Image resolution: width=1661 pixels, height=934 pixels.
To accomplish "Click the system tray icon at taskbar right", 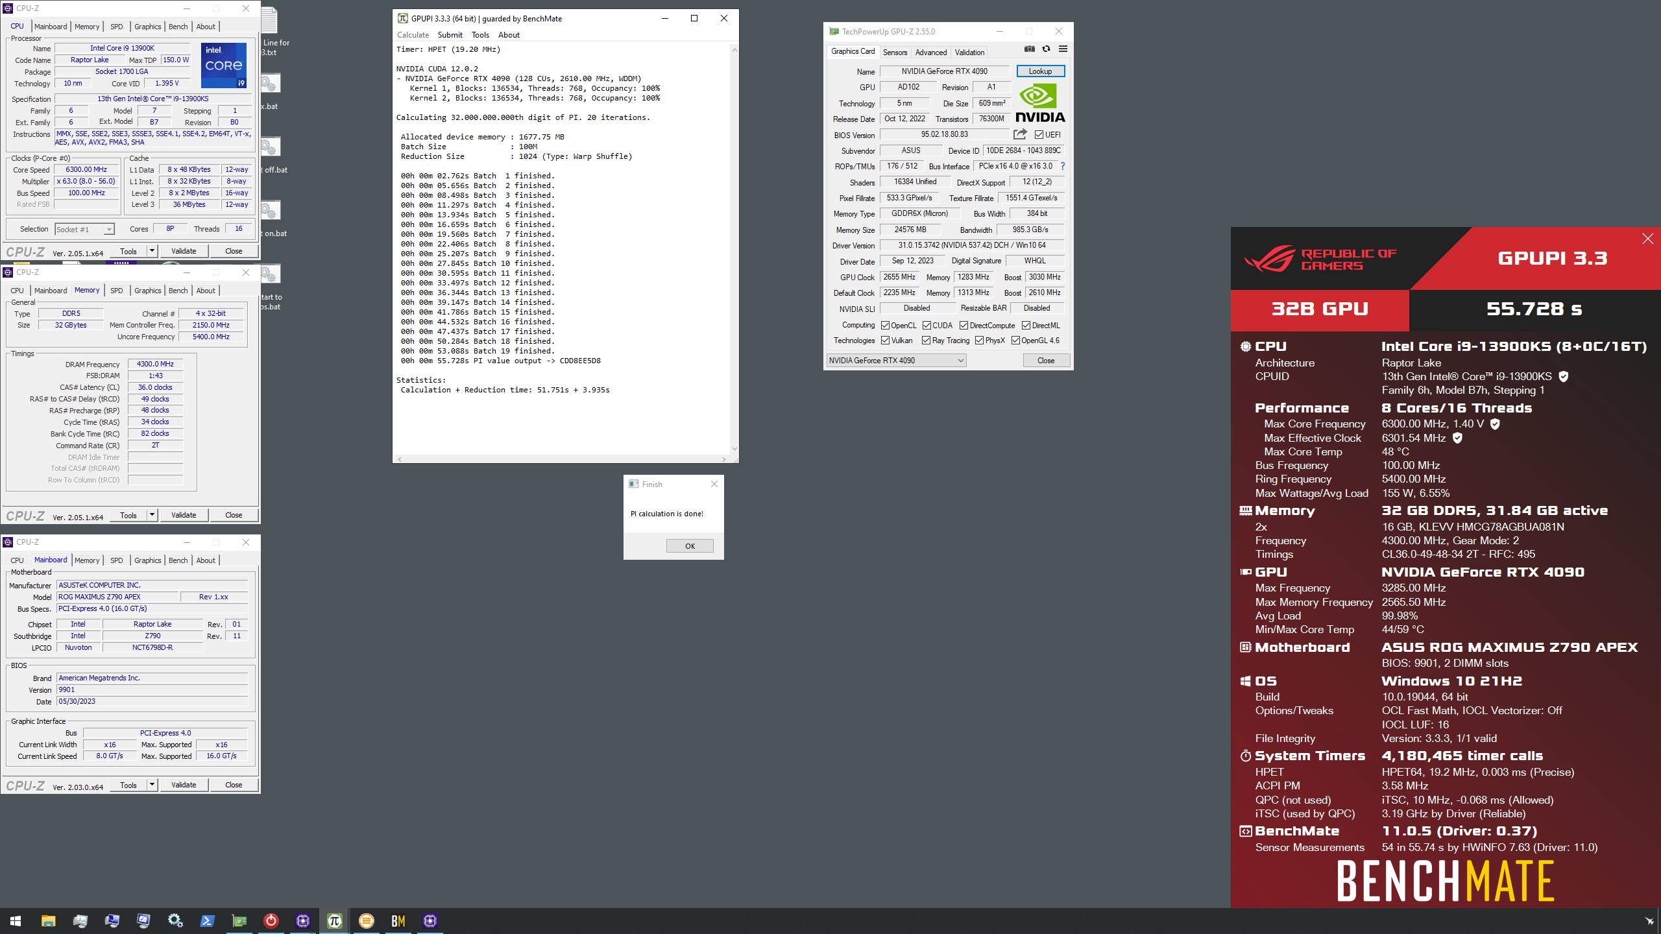I will coord(1649,921).
